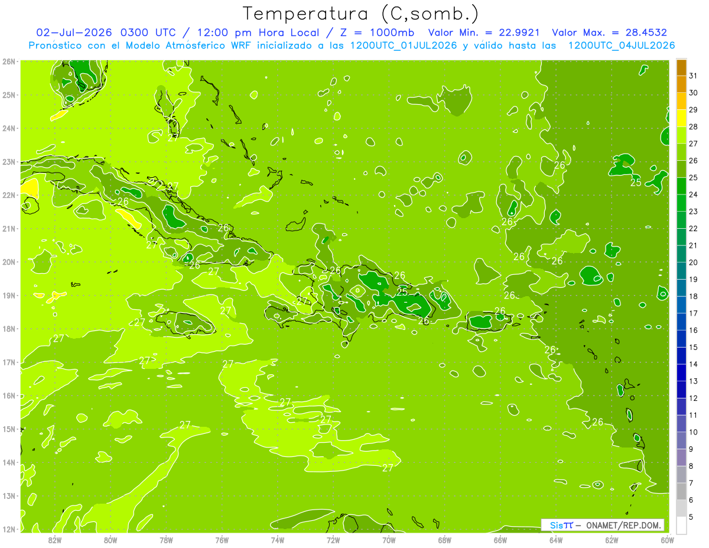709x548 pixels.
Task: Click the 20N latitude label
Action: 9,262
